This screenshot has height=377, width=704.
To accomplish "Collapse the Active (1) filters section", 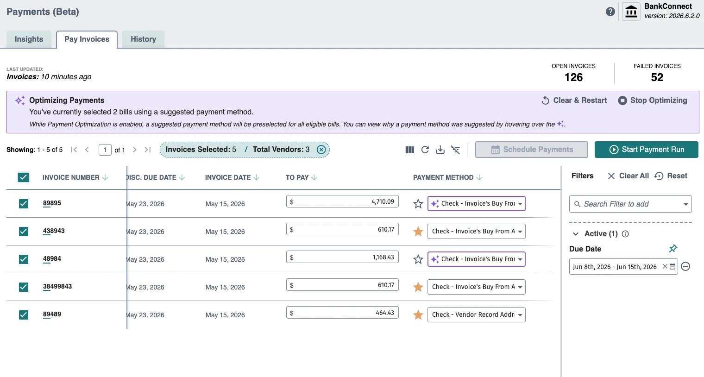I will pyautogui.click(x=576, y=234).
